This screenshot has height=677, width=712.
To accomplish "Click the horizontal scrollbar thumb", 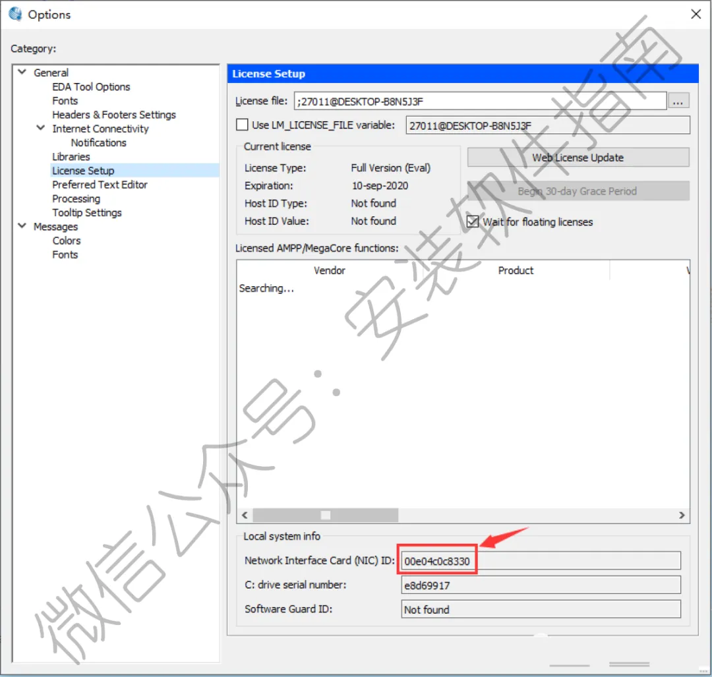I will click(326, 515).
